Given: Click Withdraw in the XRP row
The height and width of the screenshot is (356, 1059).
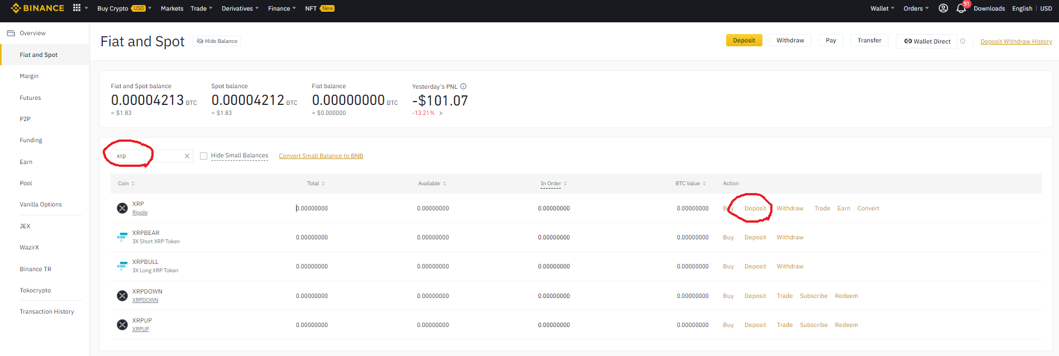Looking at the screenshot, I should pos(790,208).
